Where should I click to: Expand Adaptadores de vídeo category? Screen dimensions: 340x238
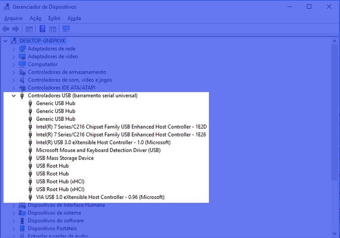[14, 57]
